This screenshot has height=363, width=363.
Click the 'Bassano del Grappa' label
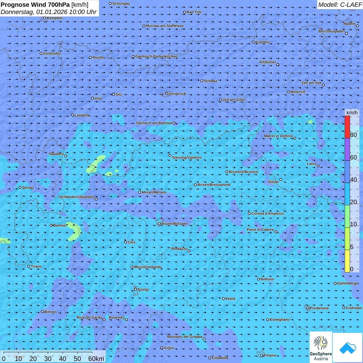pyautogui.click(x=185, y=337)
